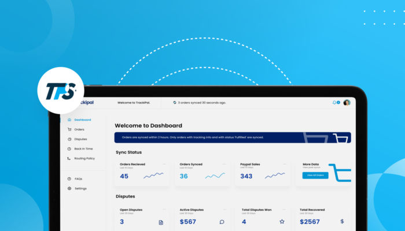Click the "Welcome to TrackiPal." header text
This screenshot has height=231, width=405.
(x=134, y=103)
